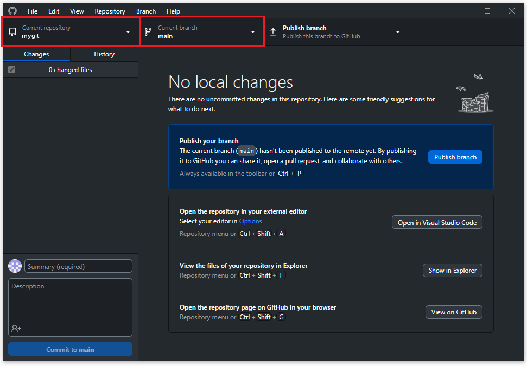527x366 pixels.
Task: Expand the dropdown arrow next to Publish branch
Action: coord(398,32)
